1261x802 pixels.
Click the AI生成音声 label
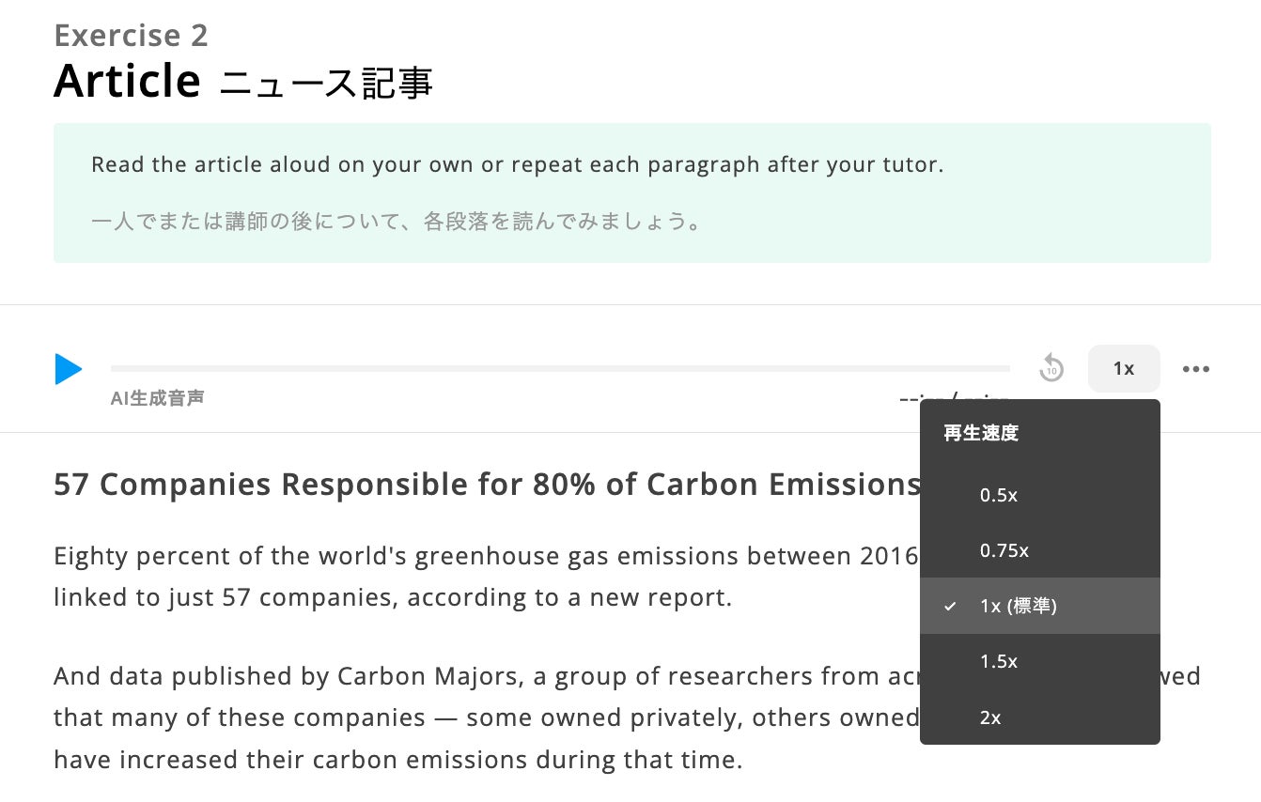(157, 398)
